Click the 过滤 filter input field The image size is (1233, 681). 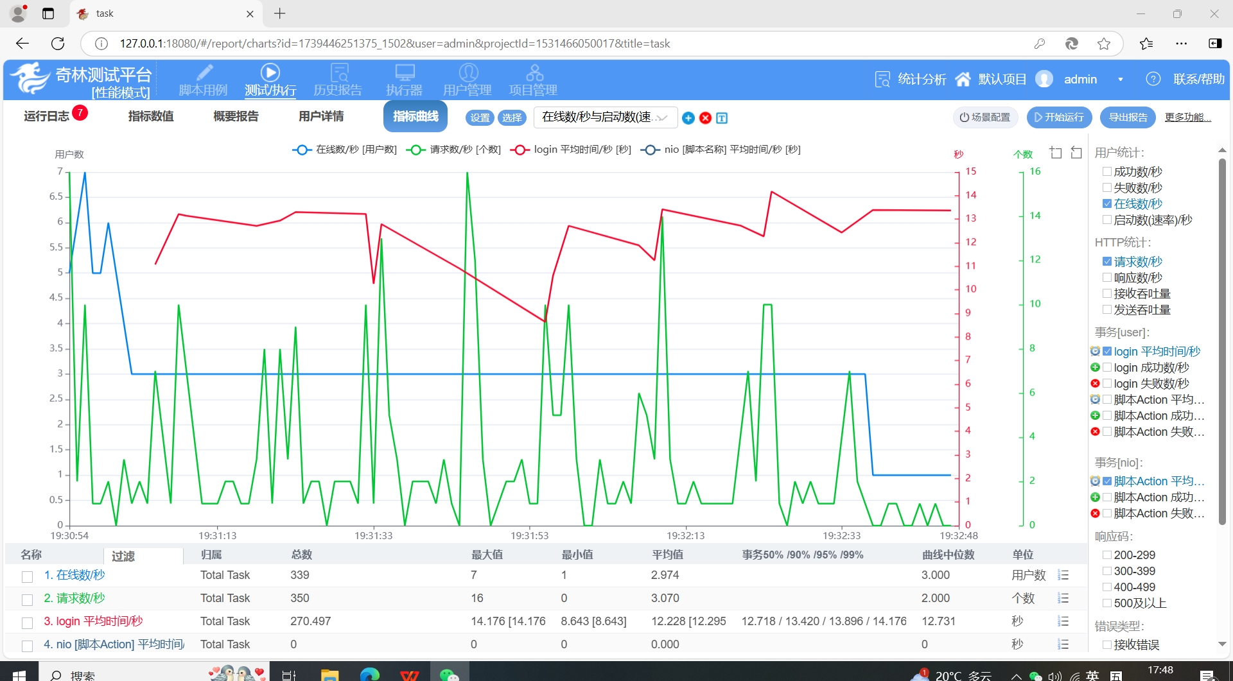tap(144, 556)
